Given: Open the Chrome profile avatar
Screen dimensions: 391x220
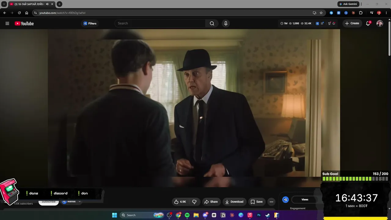Looking at the screenshot, I should point(379,13).
